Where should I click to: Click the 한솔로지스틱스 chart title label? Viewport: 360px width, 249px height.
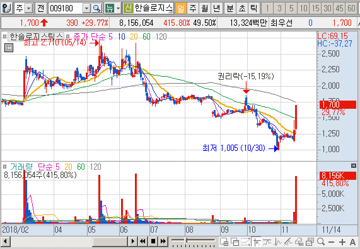pos(36,36)
